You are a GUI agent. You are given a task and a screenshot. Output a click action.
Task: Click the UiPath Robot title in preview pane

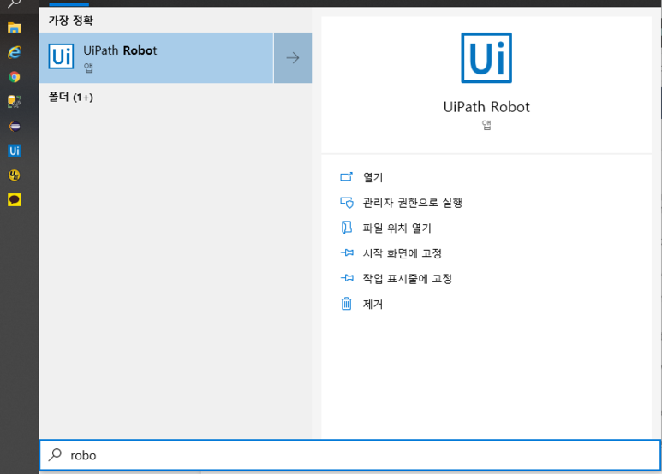[486, 107]
